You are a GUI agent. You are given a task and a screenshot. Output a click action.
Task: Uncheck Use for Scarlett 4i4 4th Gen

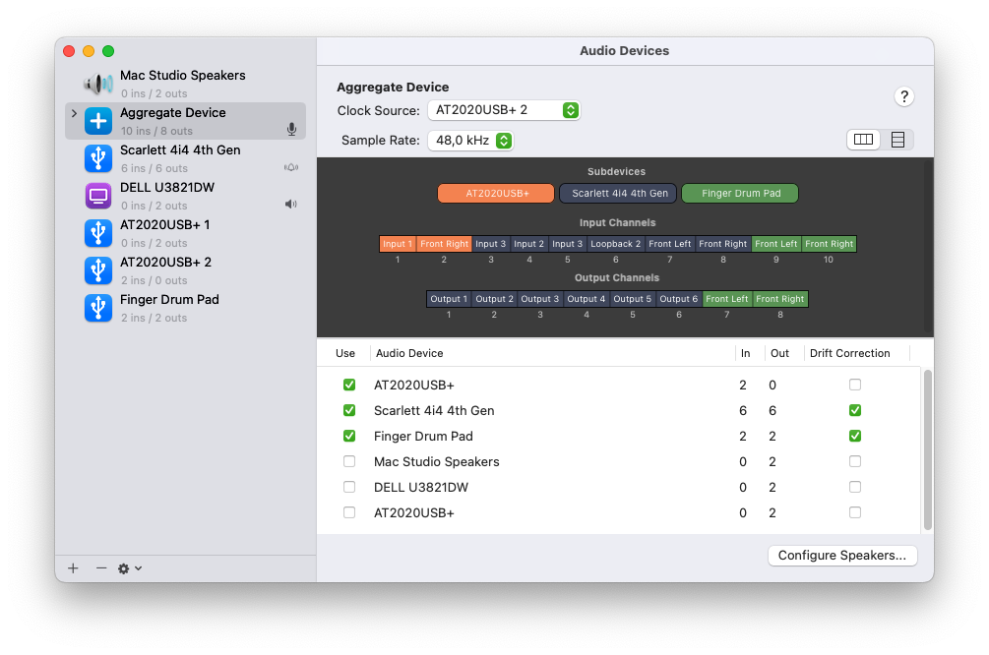pyautogui.click(x=349, y=410)
